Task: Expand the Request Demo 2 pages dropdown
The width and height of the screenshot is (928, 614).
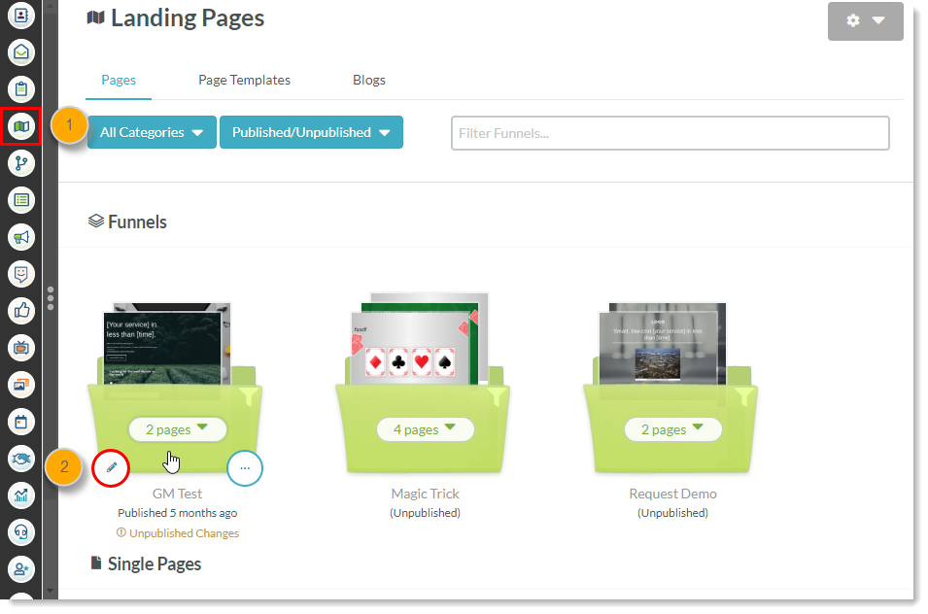Action: click(x=673, y=429)
